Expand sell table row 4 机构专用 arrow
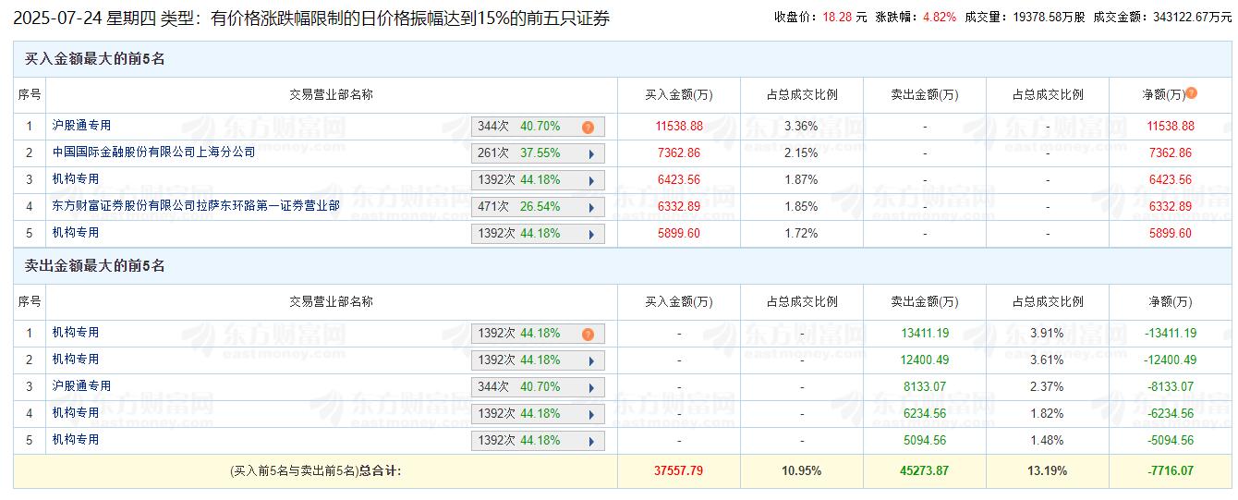The image size is (1238, 500). (x=590, y=415)
